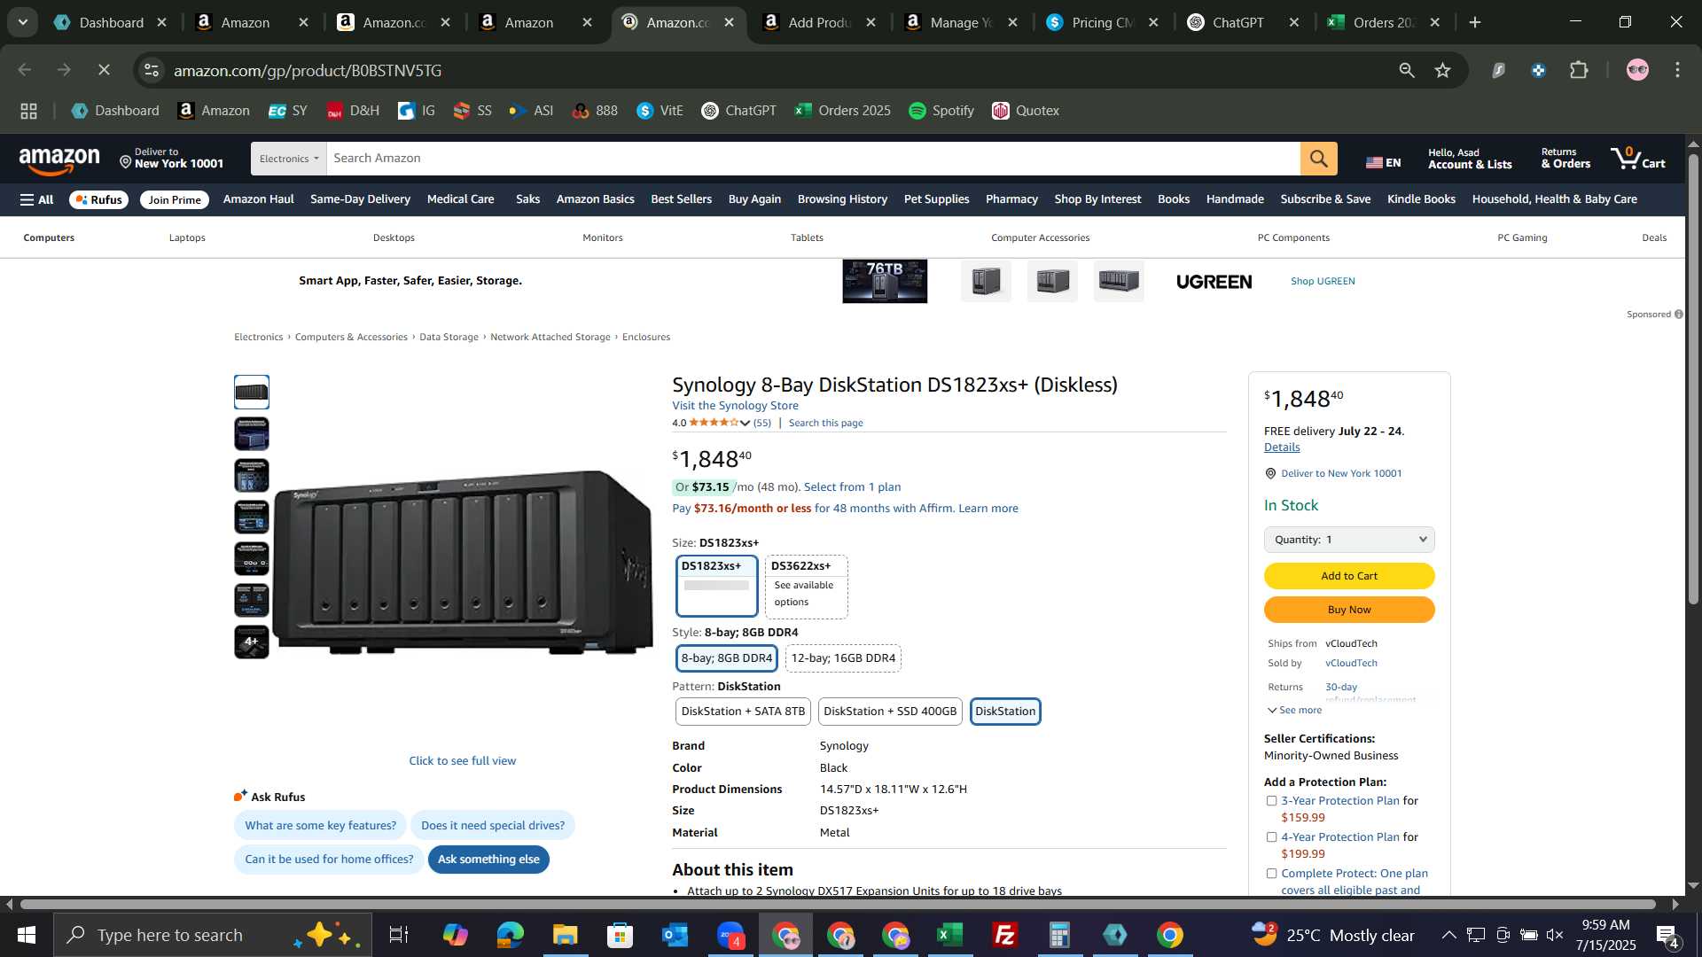Open Best Sellers nav item

click(681, 199)
